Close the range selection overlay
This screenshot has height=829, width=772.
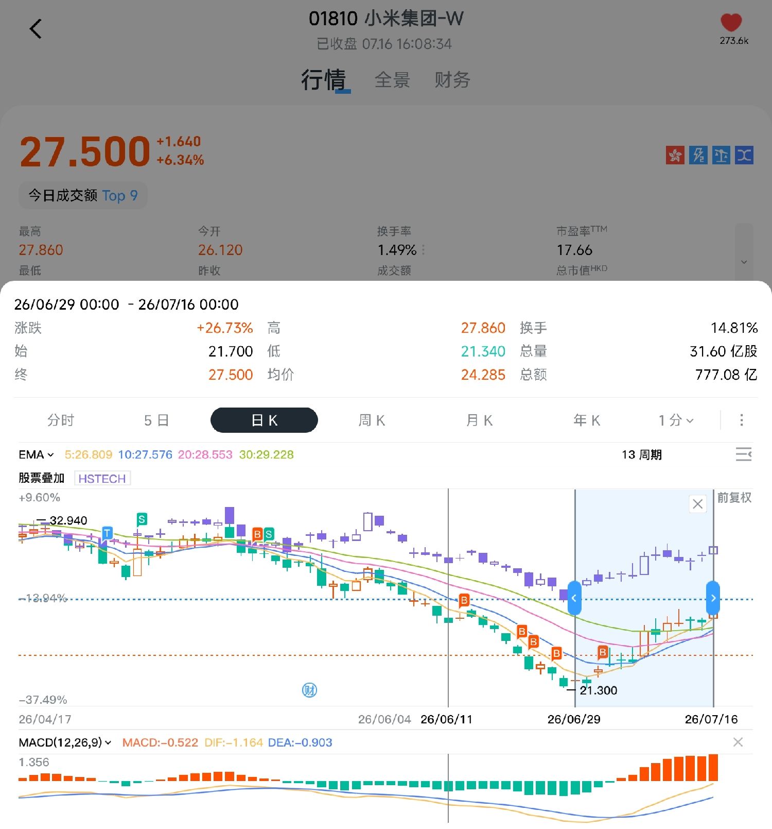(697, 504)
